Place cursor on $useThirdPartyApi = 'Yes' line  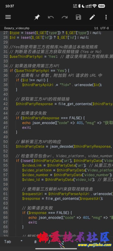tap(61, 56)
